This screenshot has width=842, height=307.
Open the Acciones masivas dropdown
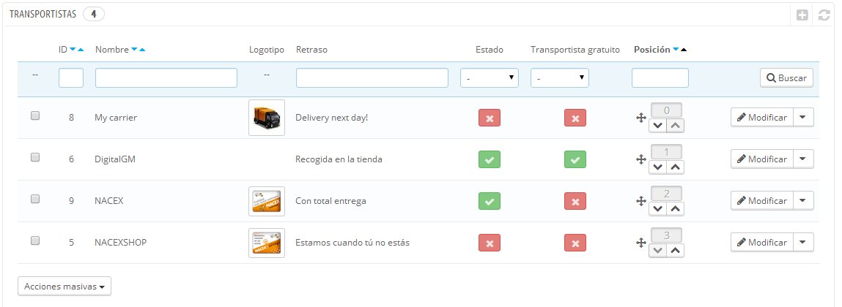tap(64, 286)
